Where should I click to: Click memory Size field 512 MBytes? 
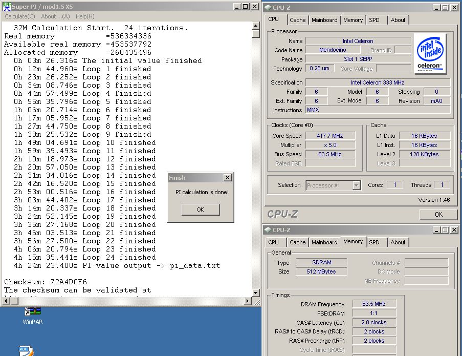click(x=321, y=271)
